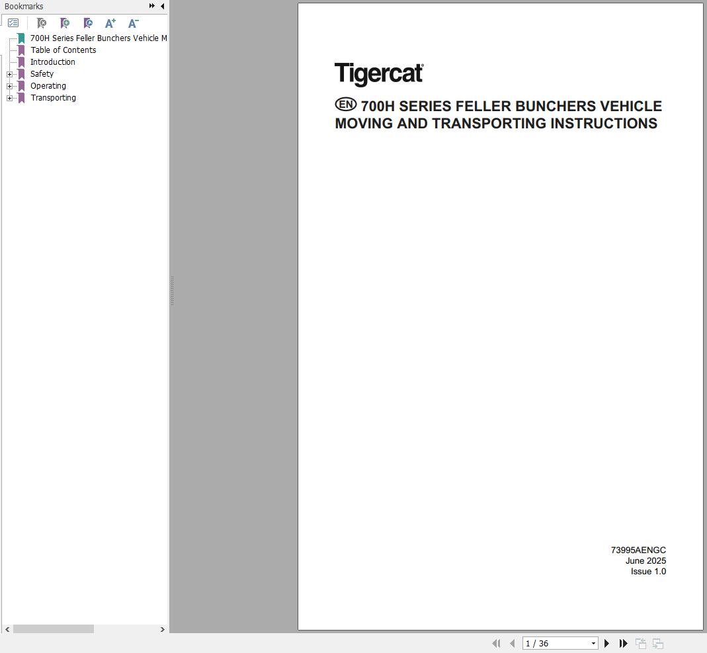Screen dimensions: 707x653
Task: Click the bookmarks scroll right arrow
Action: coord(162,629)
